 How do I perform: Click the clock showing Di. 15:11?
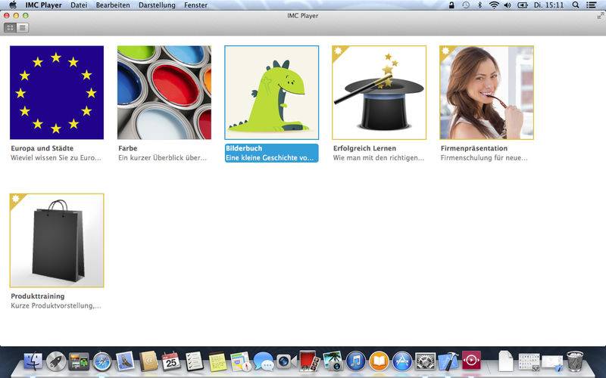coord(548,5)
